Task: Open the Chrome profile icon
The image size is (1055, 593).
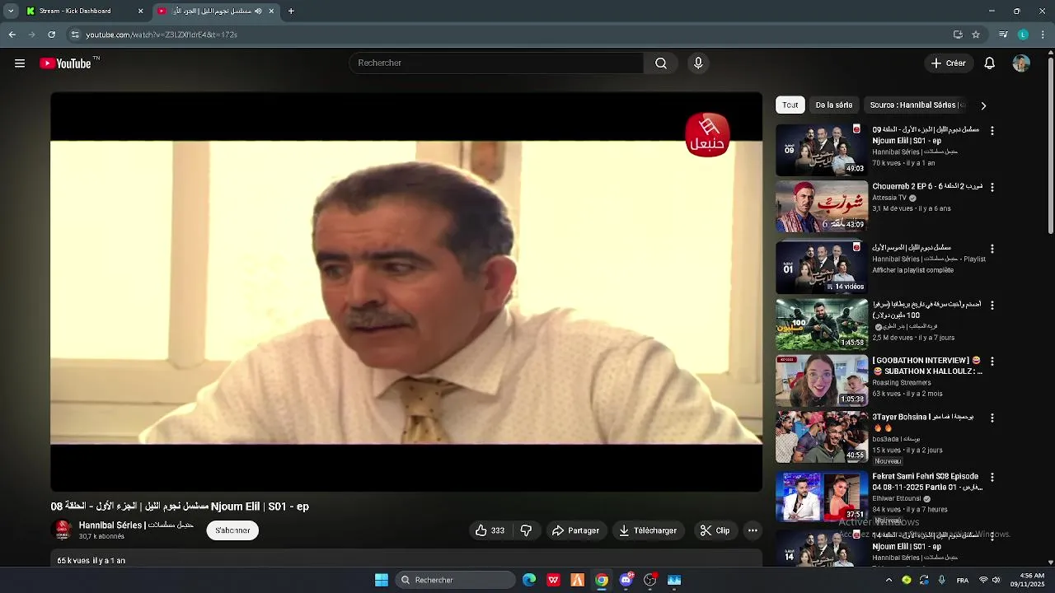Action: click(x=1023, y=35)
